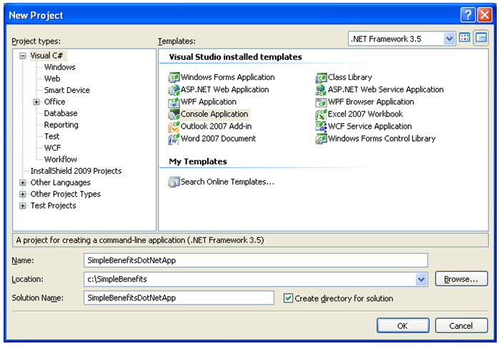Select the Workflow project type
The image size is (501, 346).
tap(60, 159)
